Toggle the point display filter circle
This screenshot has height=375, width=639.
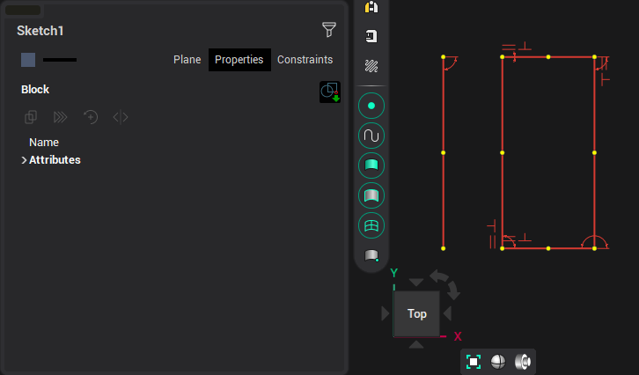coord(371,106)
